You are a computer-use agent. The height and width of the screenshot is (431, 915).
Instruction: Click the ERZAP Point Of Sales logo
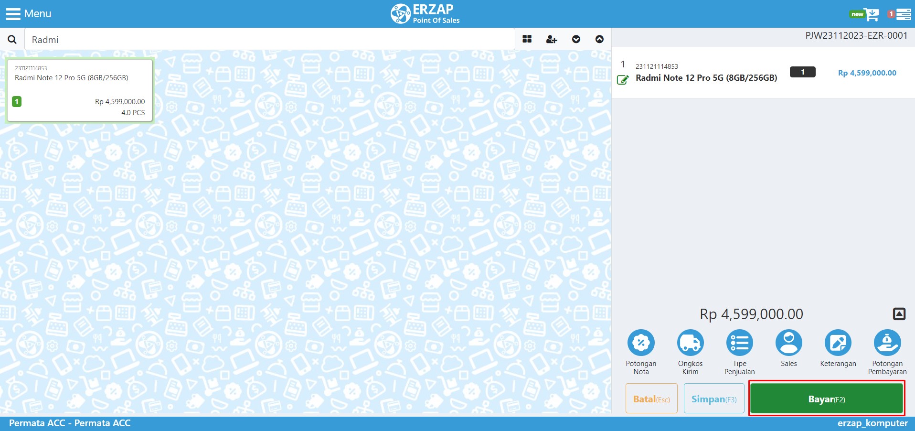pyautogui.click(x=425, y=14)
